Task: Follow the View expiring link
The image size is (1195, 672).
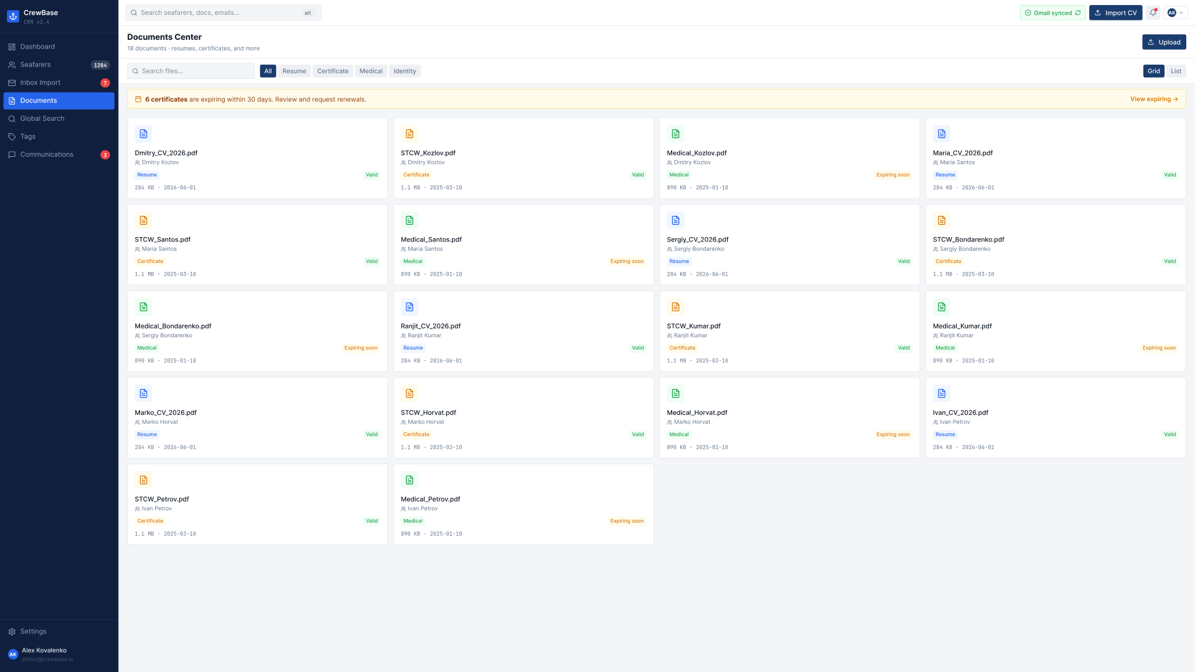Action: click(1154, 99)
